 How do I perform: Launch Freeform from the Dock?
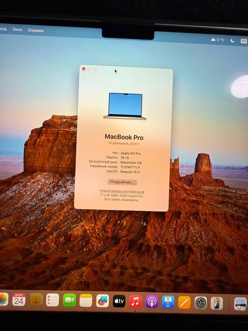click(x=103, y=301)
